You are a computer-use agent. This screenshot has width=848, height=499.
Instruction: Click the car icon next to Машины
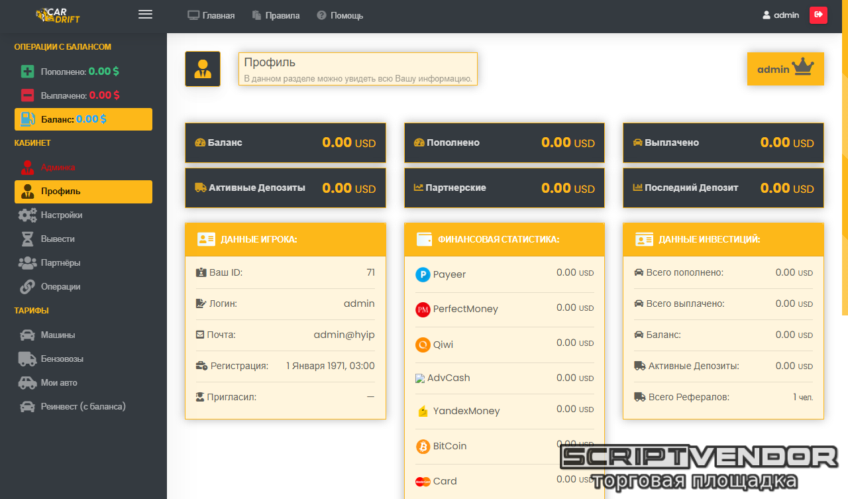tap(27, 335)
